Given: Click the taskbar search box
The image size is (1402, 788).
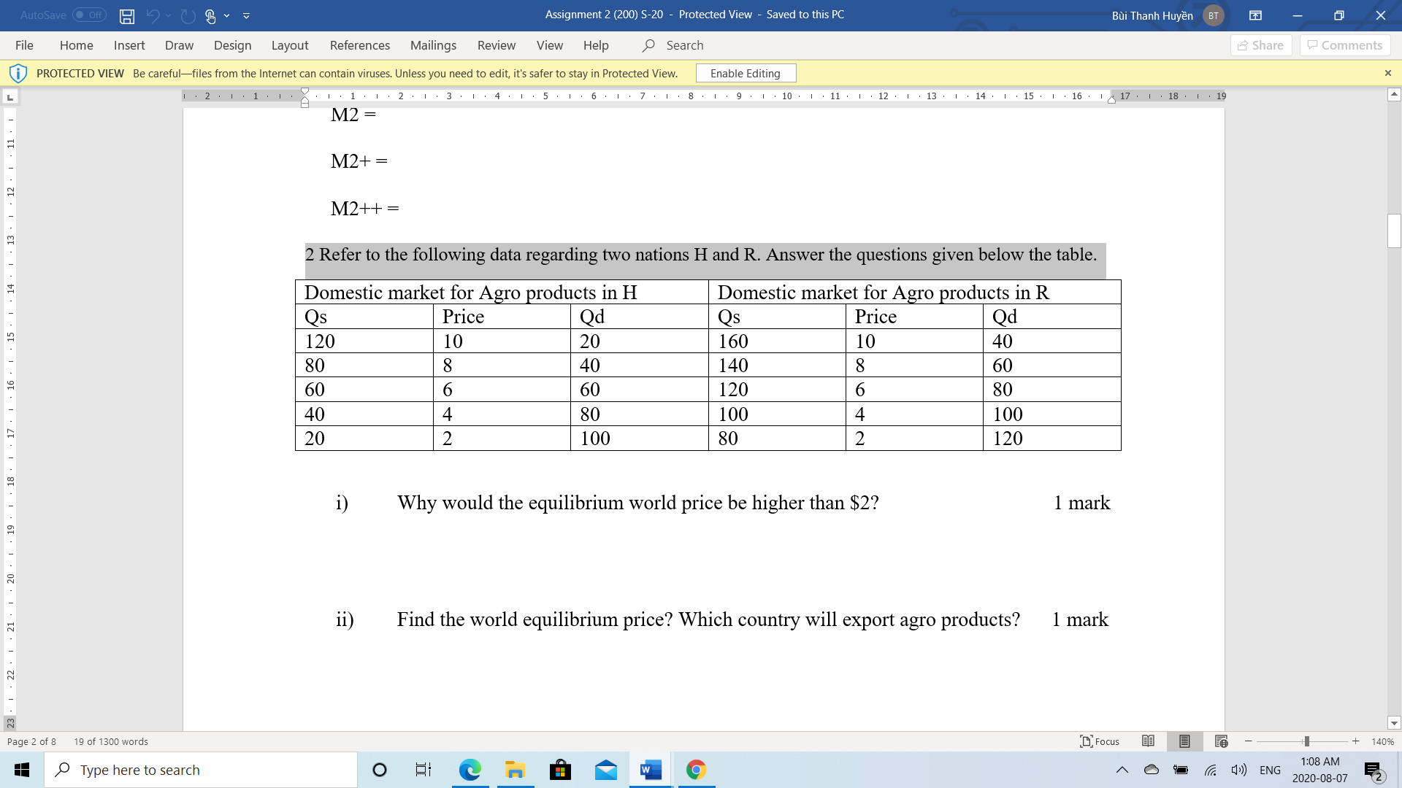Looking at the screenshot, I should coord(201,770).
